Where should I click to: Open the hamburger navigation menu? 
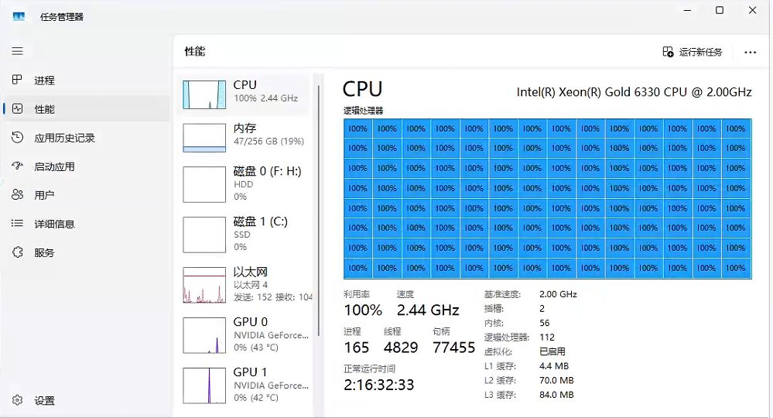pyautogui.click(x=17, y=51)
